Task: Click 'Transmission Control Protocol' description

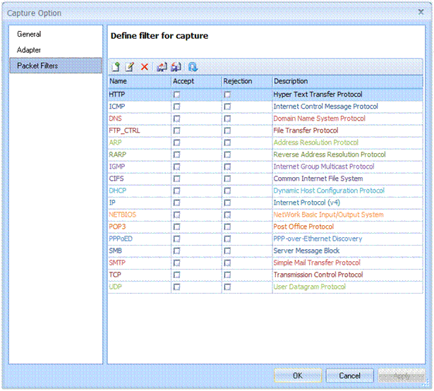Action: point(318,275)
